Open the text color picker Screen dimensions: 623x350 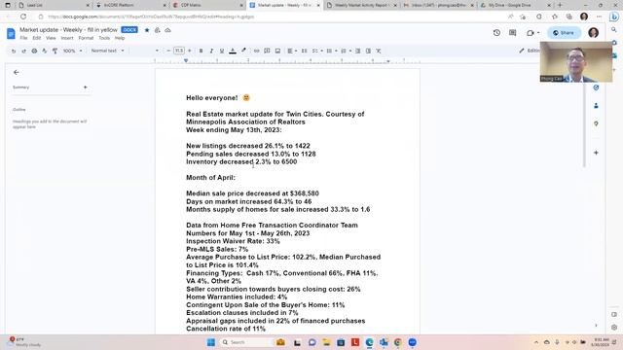(233, 51)
